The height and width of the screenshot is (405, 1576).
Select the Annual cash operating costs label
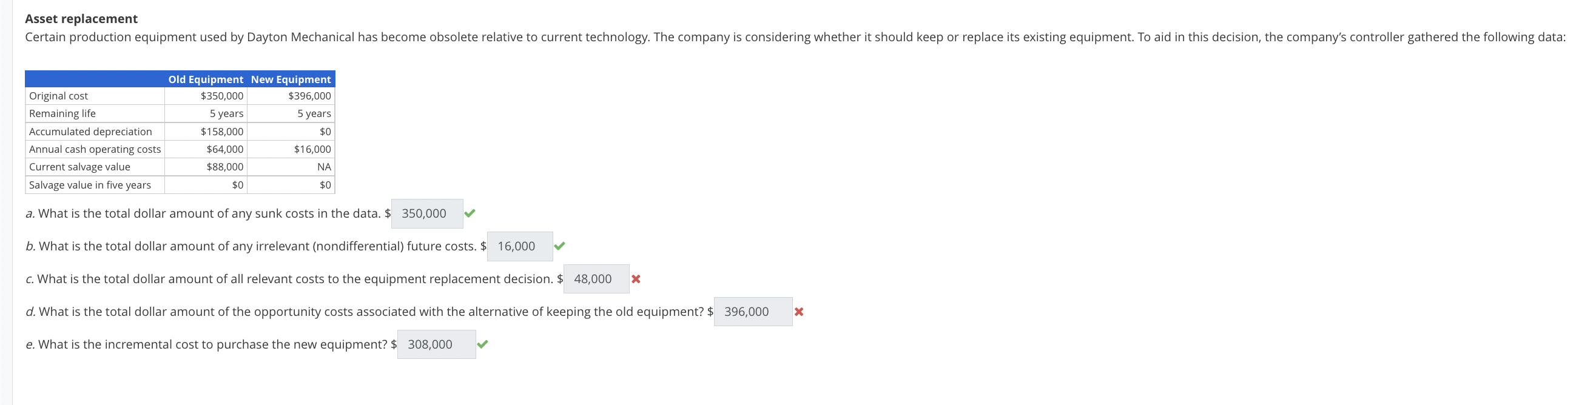(95, 149)
